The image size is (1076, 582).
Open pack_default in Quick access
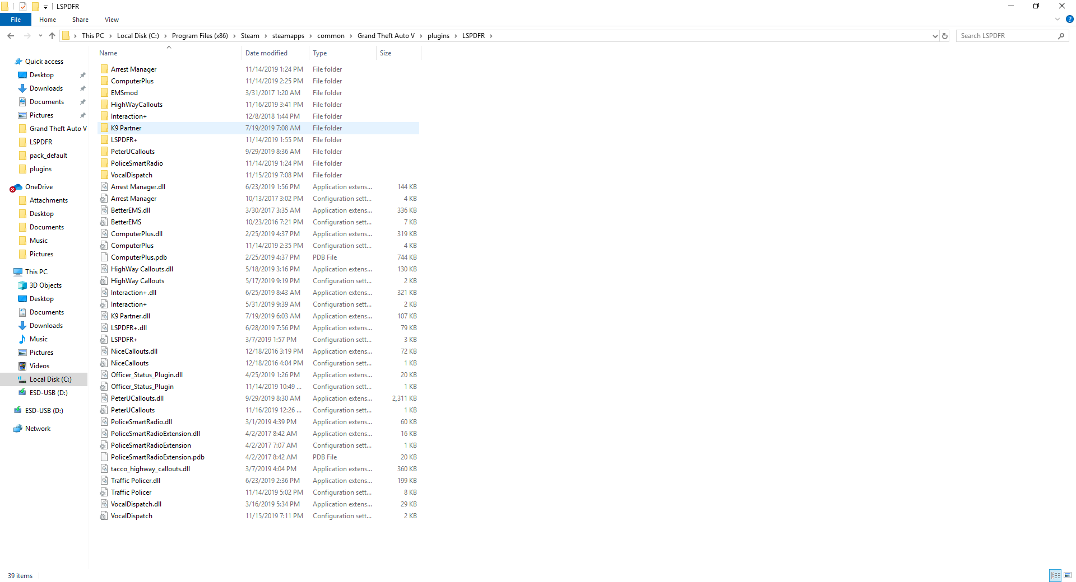[x=48, y=156]
